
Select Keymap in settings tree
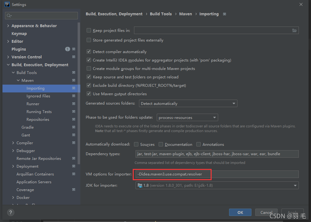[x=19, y=34]
